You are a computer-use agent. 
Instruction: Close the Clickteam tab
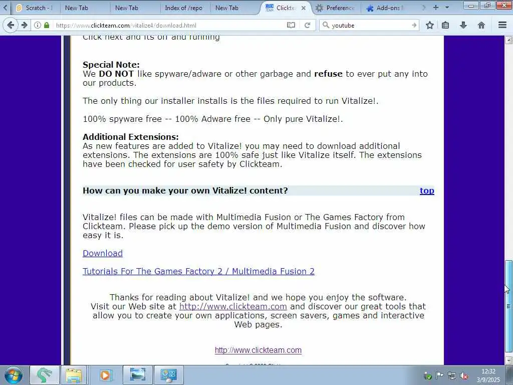click(x=303, y=8)
